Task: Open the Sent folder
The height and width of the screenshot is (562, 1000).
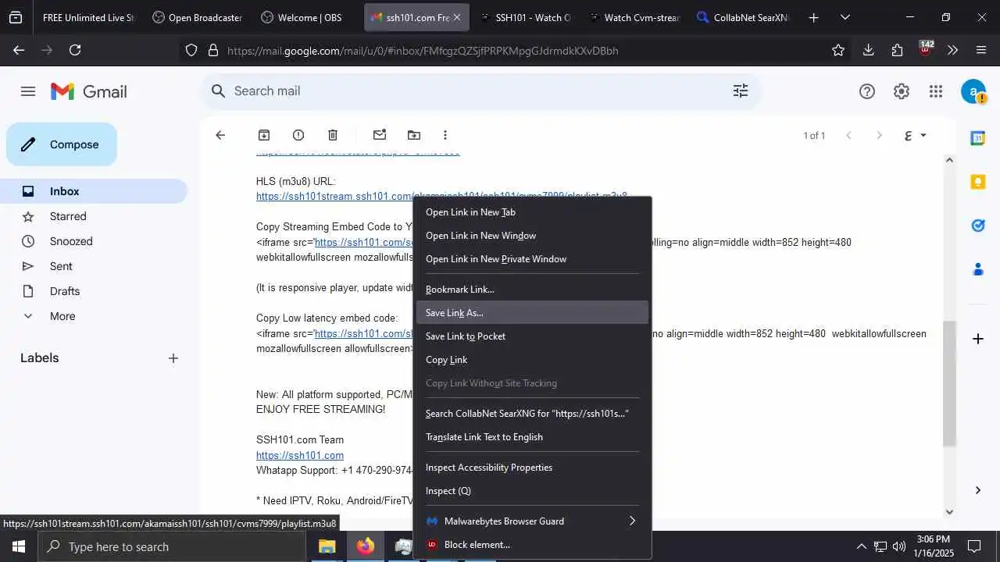Action: 94,266
